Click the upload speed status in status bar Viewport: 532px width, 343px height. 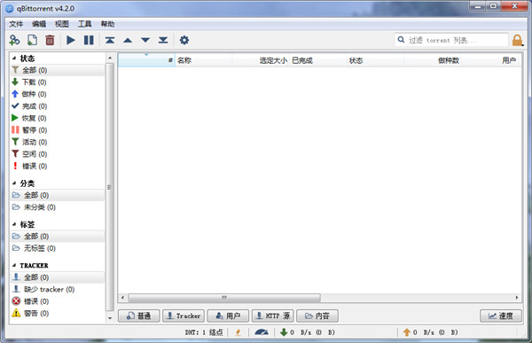430,332
